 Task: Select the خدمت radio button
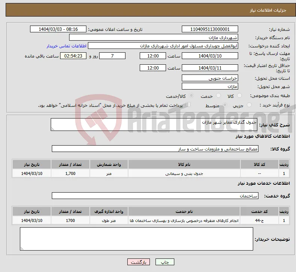pyautogui.click(x=218, y=96)
